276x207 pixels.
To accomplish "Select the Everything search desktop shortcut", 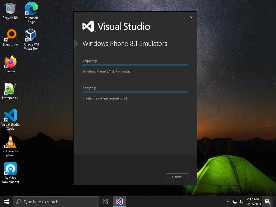I will 11,38.
